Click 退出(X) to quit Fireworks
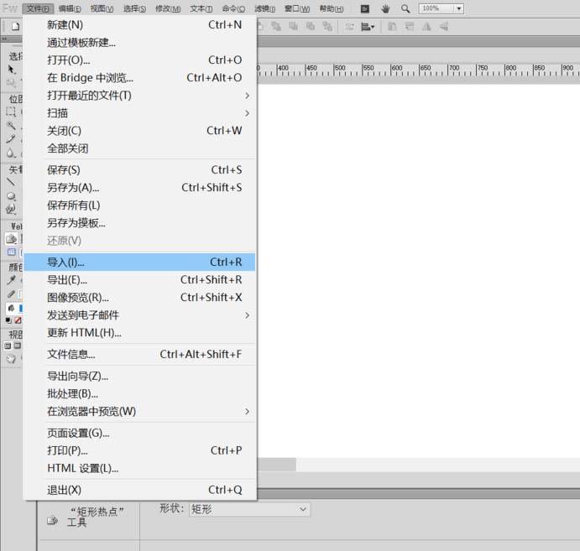The height and width of the screenshot is (551, 580). click(x=65, y=490)
